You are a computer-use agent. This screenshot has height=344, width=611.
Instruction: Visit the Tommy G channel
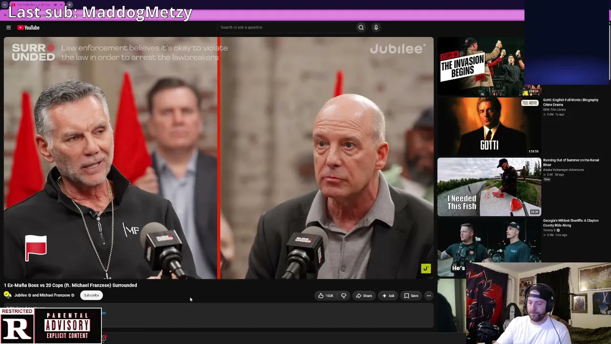pos(550,230)
